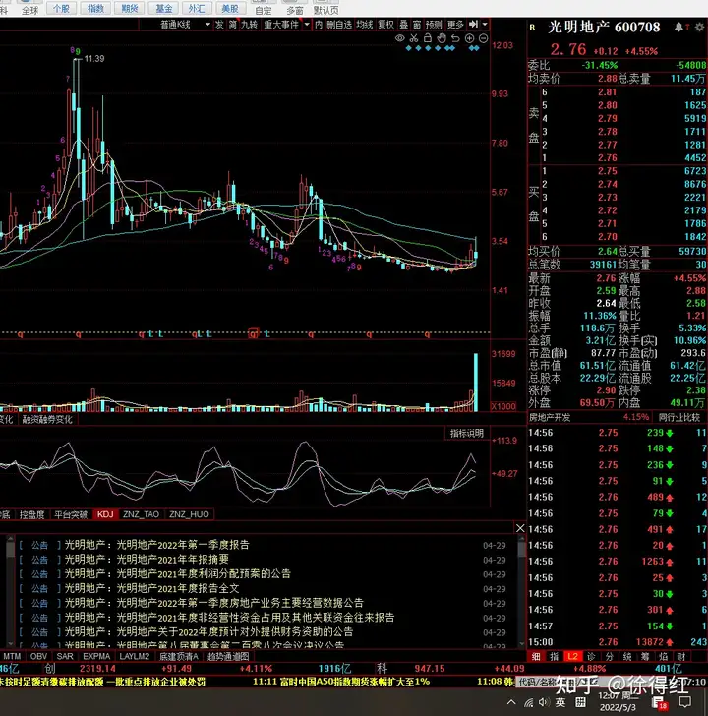Click 删自选 to remove from watchlist
This screenshot has width=708, height=716.
click(339, 25)
